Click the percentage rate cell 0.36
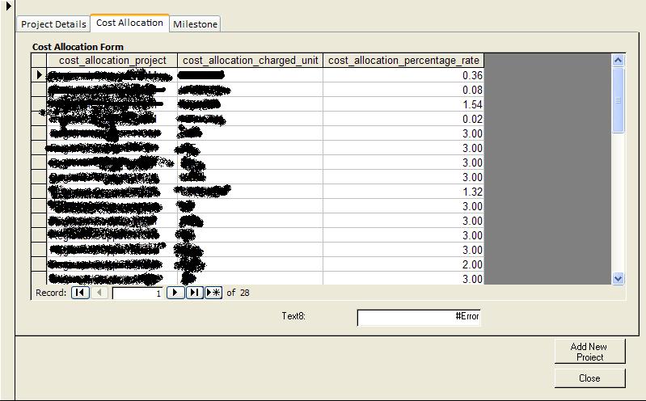This screenshot has height=401, width=646. (x=403, y=75)
